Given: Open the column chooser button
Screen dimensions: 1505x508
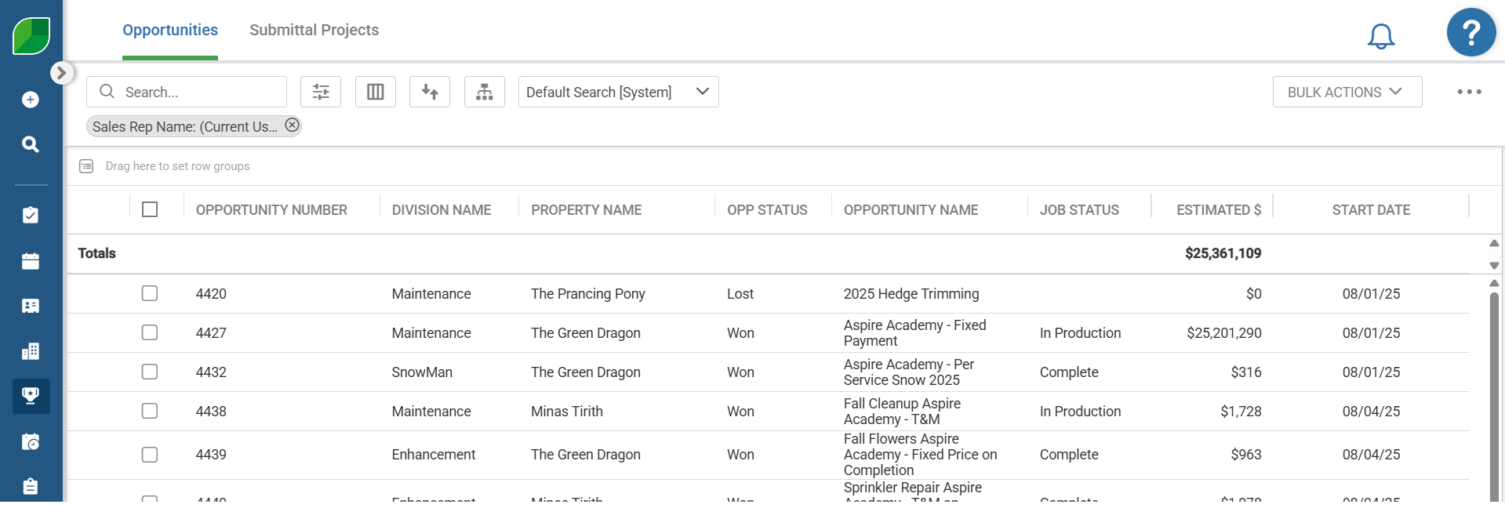Looking at the screenshot, I should pos(376,92).
